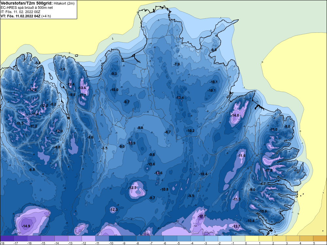
Task: Click the 'VT: Fös. 11.02.2022 04Z (+4 h)' line
Action: tap(26, 16)
